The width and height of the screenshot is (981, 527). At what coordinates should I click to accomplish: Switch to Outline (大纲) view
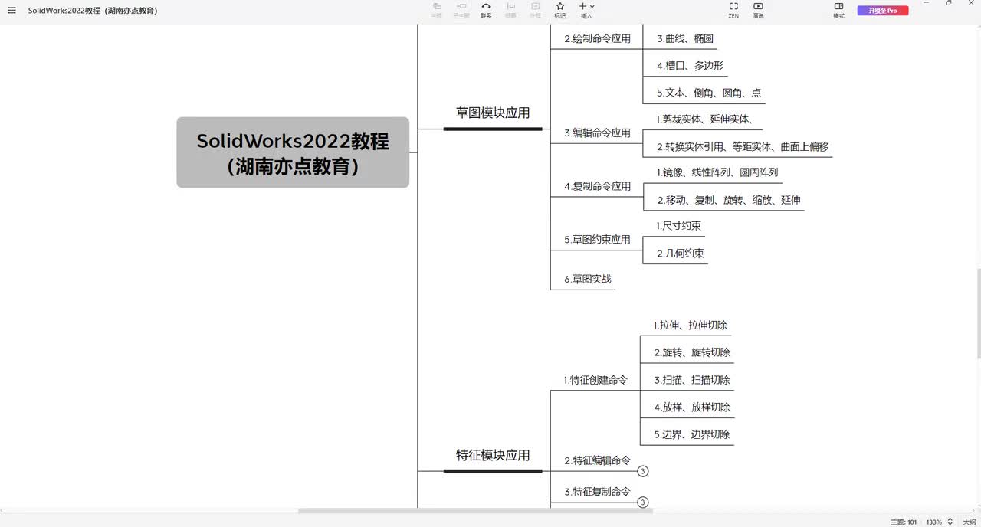(970, 522)
